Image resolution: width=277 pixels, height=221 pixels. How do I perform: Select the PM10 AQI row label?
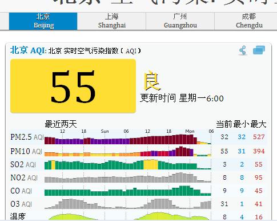[26, 151]
